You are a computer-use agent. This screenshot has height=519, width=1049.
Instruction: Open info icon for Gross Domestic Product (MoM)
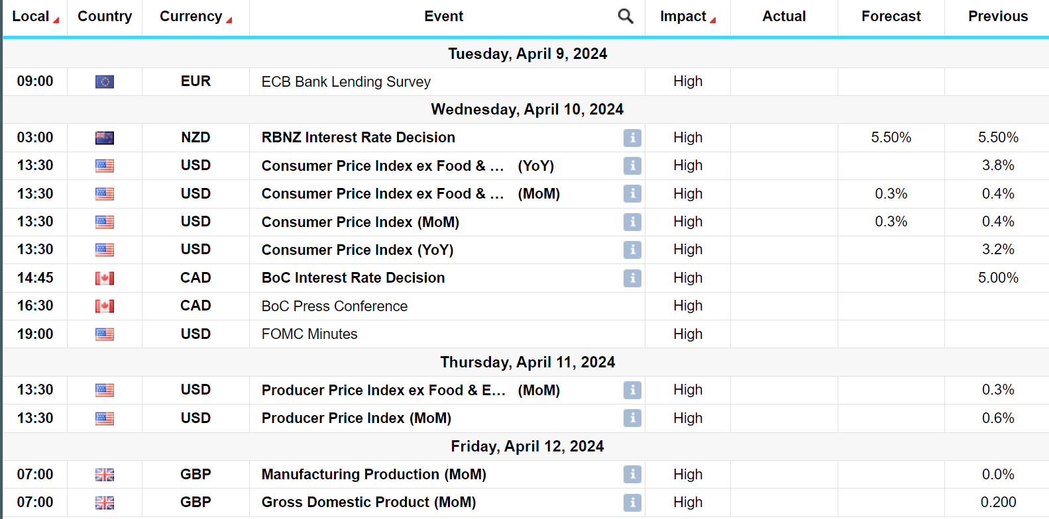632,502
